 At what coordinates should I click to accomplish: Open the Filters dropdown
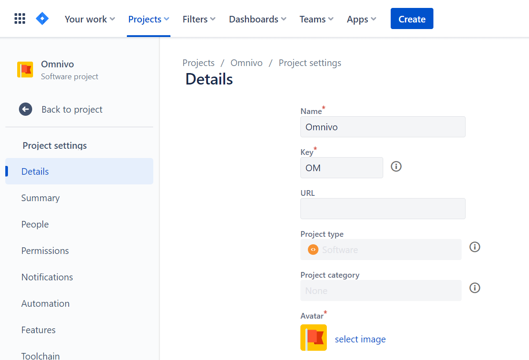tap(196, 19)
